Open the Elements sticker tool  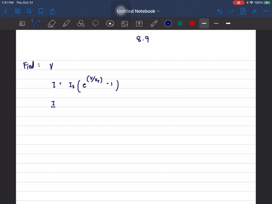pyautogui.click(x=110, y=24)
